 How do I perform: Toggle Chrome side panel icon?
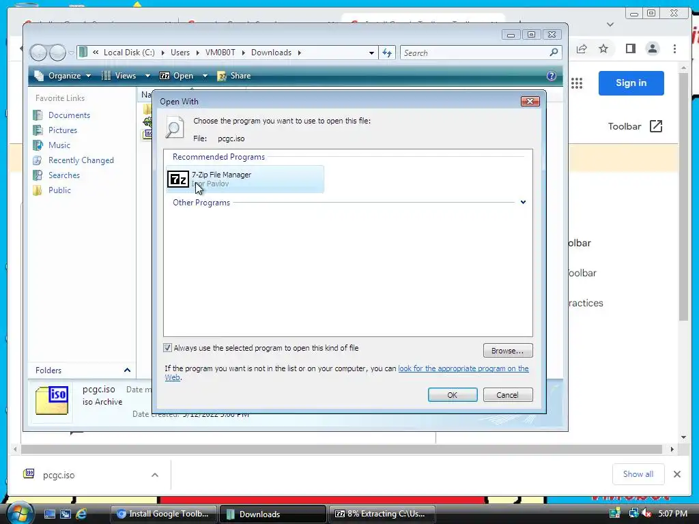[x=630, y=48]
